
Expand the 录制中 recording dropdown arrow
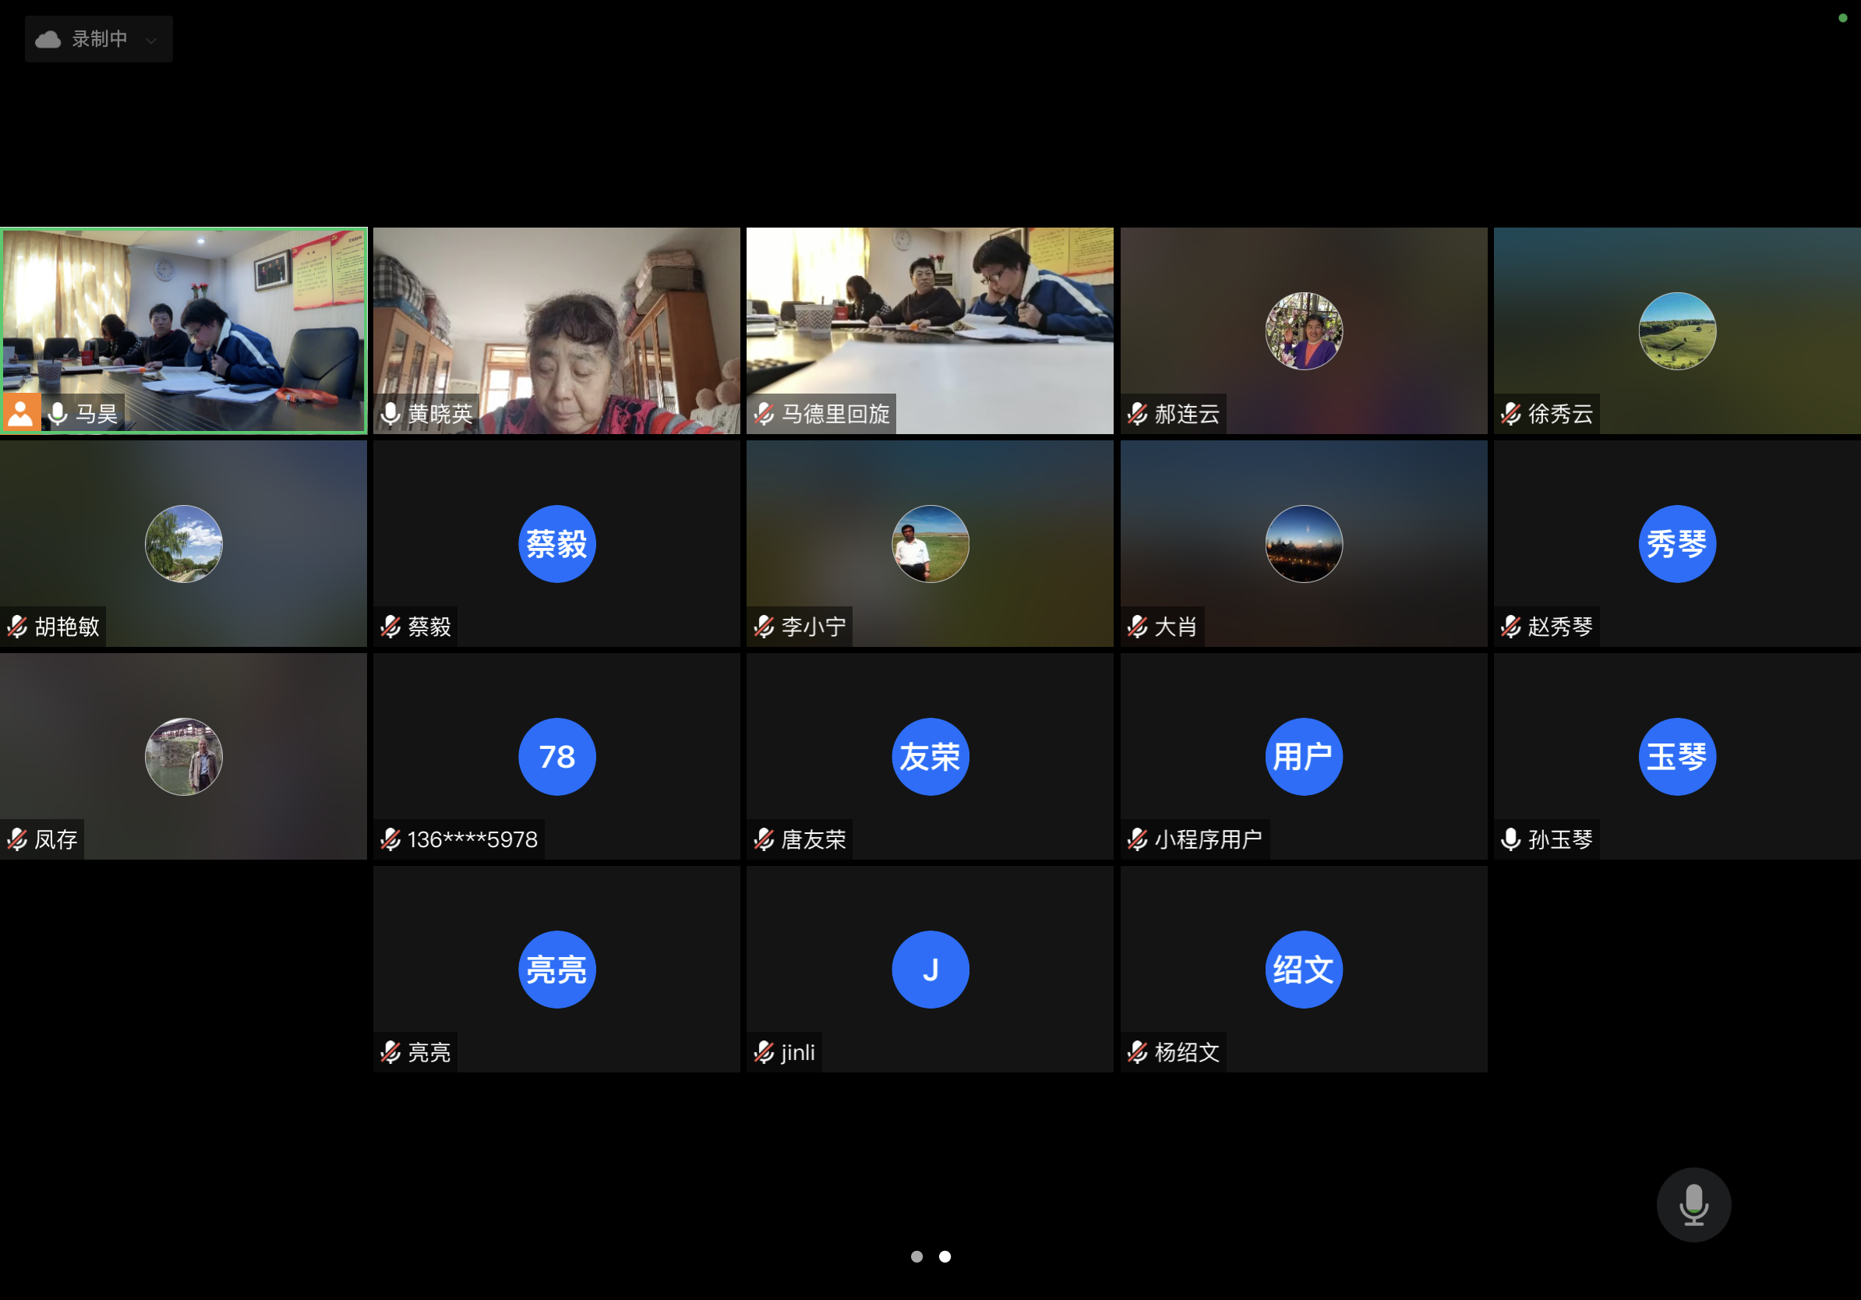pos(150,40)
